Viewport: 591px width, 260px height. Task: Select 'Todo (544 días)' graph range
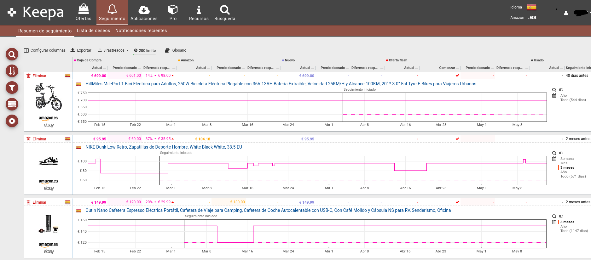[573, 100]
